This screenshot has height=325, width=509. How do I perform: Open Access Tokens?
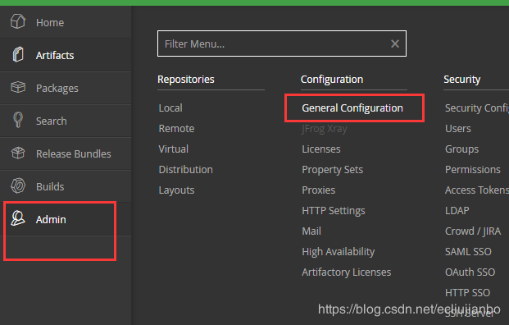click(477, 190)
